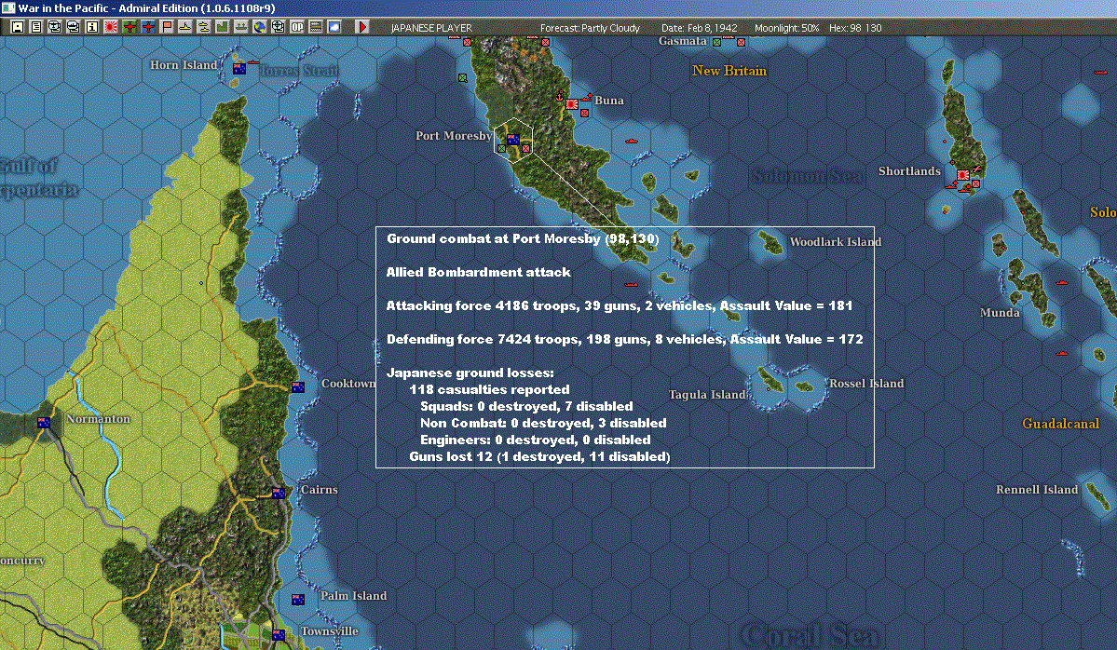The height and width of the screenshot is (650, 1117).
Task: Select the Japanese flag base at Shortlands
Action: point(963,174)
